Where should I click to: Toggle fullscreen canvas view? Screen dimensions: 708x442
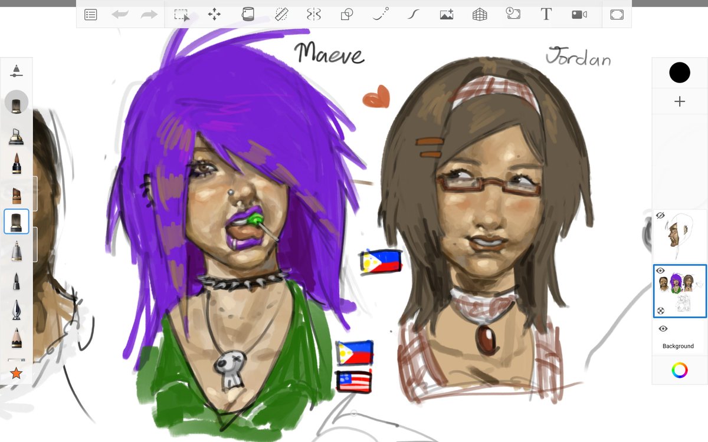coord(617,14)
